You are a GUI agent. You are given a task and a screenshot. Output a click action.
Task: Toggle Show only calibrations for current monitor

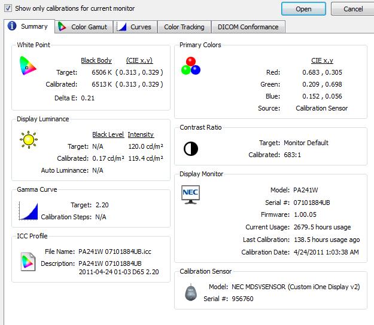pyautogui.click(x=8, y=8)
